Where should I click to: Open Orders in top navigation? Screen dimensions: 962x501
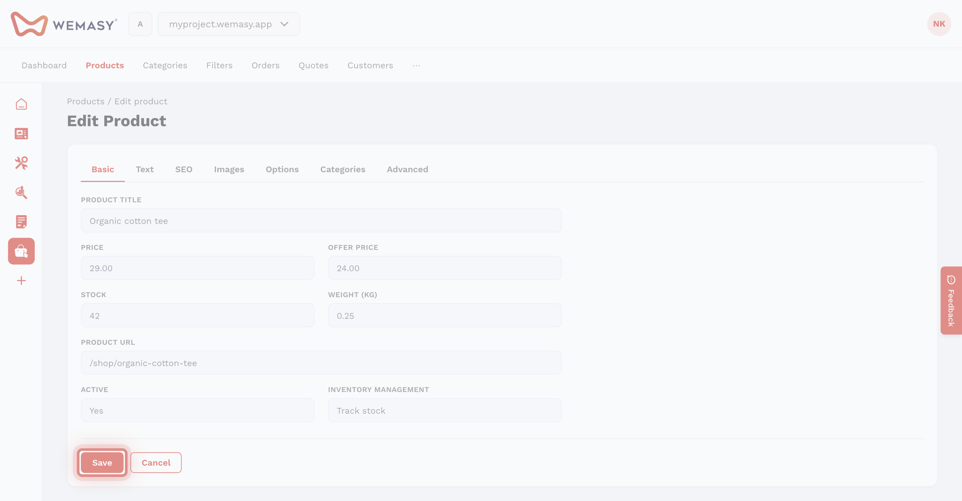pos(266,65)
